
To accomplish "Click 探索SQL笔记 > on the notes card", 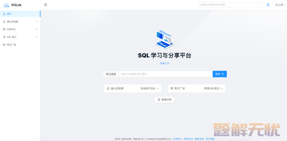I will point(213,89).
